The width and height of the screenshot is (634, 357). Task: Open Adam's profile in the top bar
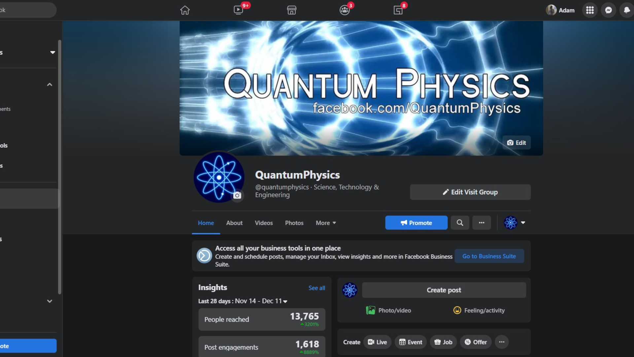point(560,10)
